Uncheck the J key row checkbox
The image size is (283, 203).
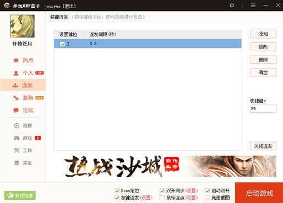pos(63,44)
